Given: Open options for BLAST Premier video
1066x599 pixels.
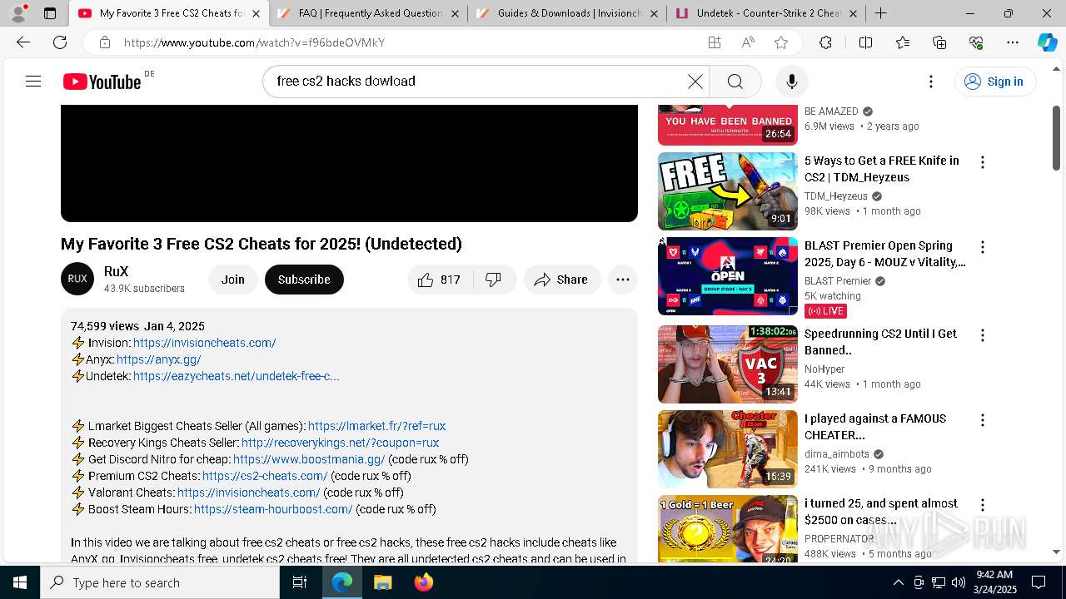Looking at the screenshot, I should tap(983, 247).
